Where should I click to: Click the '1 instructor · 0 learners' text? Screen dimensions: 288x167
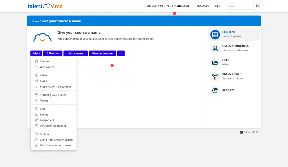click(235, 51)
